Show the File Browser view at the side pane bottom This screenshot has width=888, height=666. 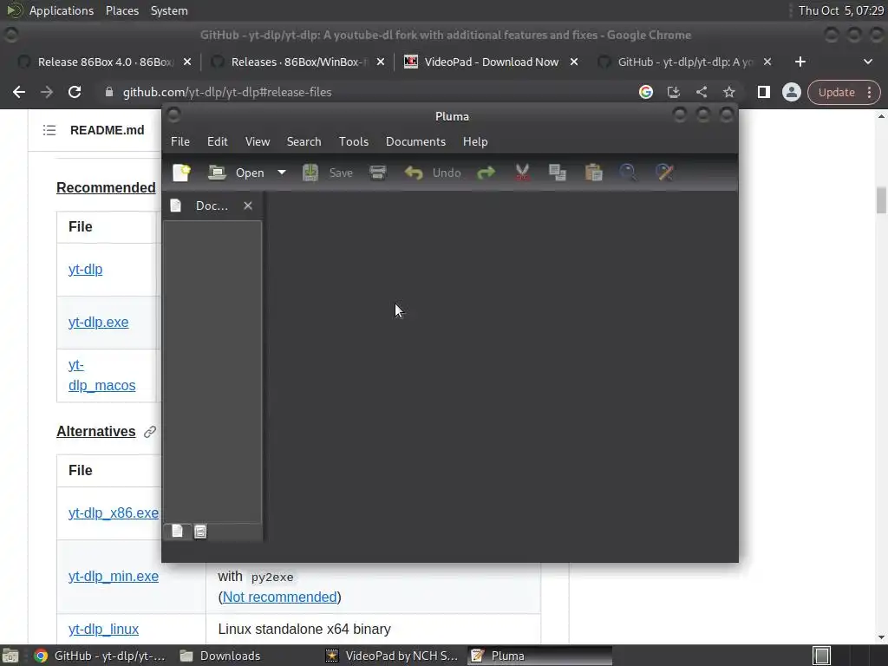200,532
